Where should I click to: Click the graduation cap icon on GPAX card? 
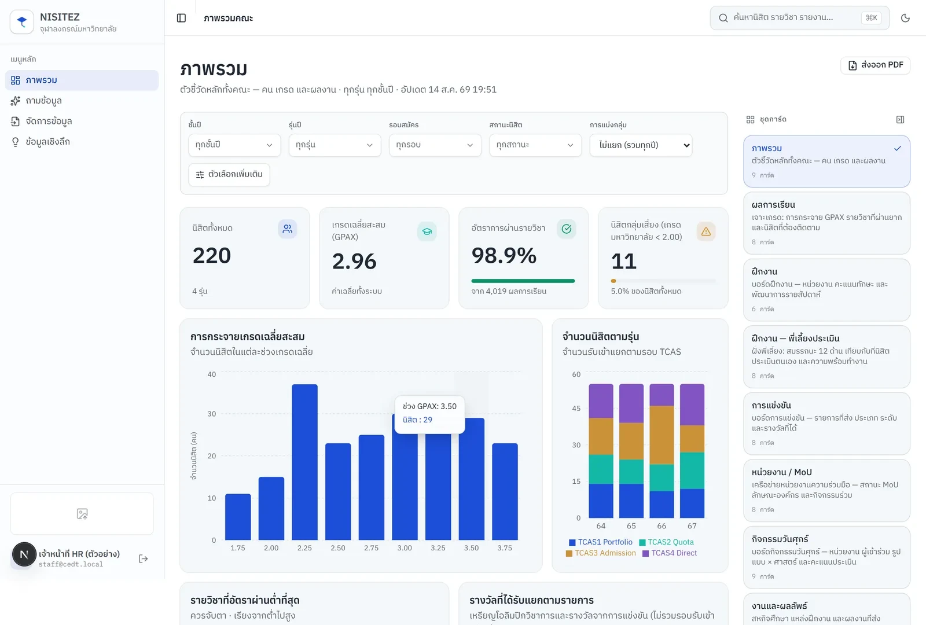427,231
